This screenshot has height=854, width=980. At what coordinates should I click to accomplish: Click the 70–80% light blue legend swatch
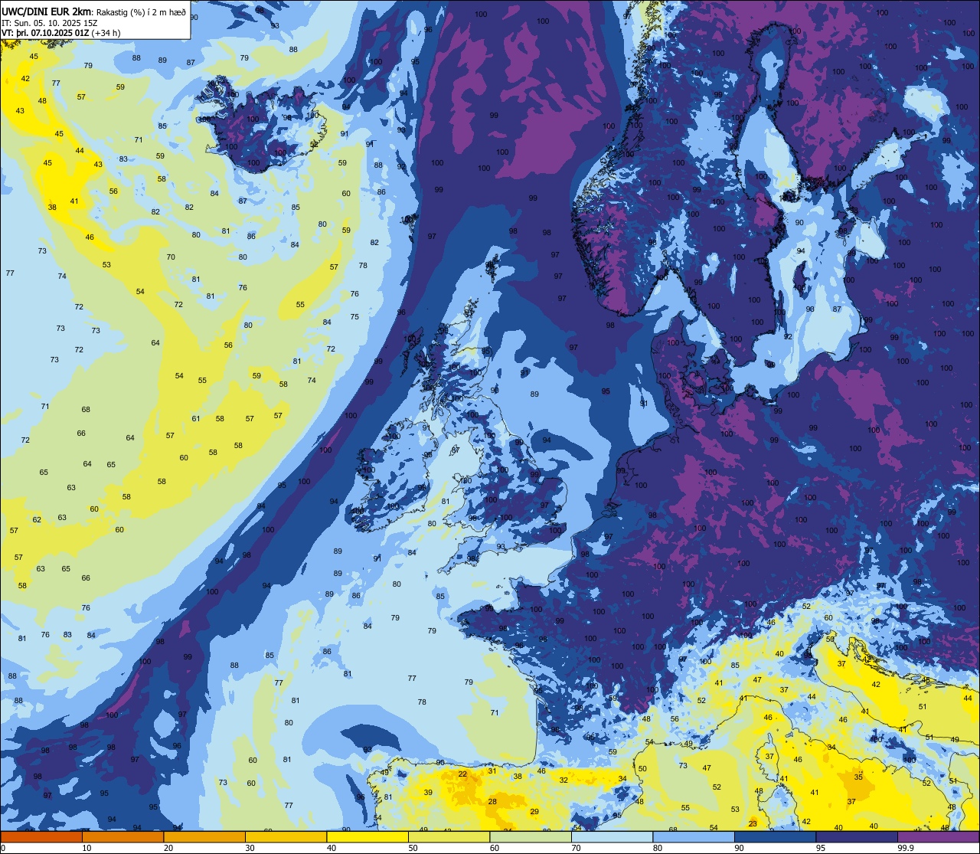[612, 836]
